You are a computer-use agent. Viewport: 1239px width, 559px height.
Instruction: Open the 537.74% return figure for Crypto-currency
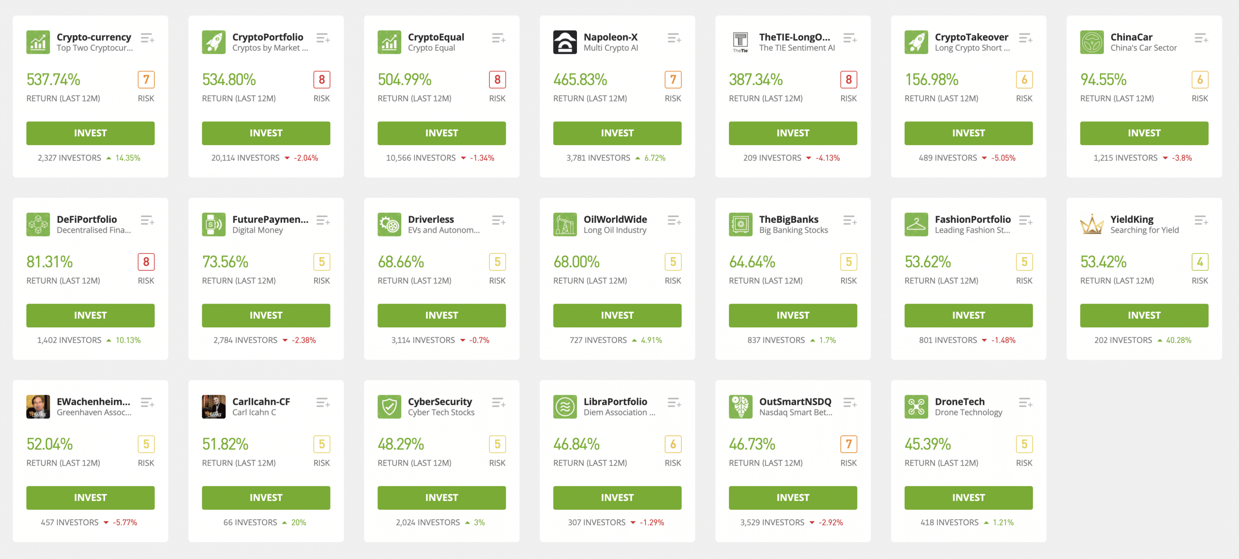tap(53, 80)
